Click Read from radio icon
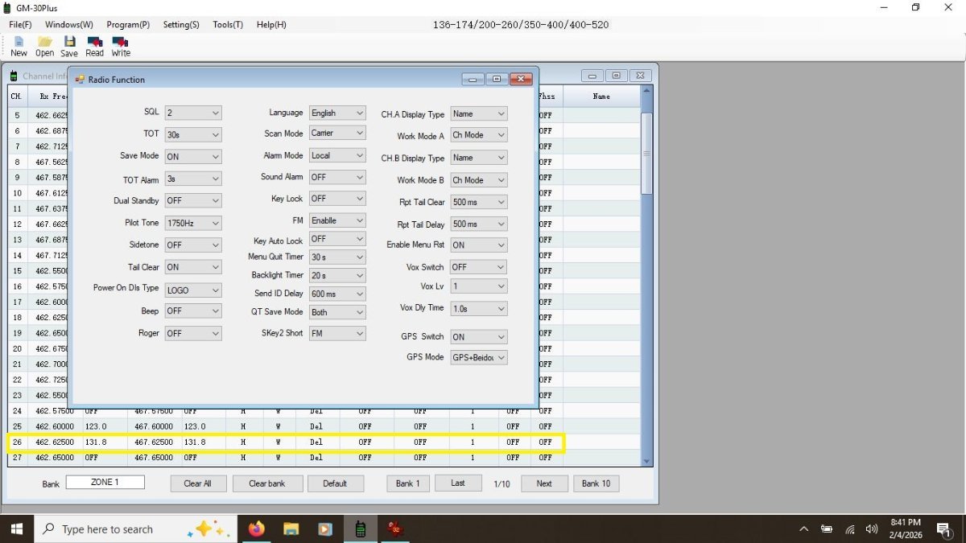Image resolution: width=966 pixels, height=543 pixels. (95, 42)
